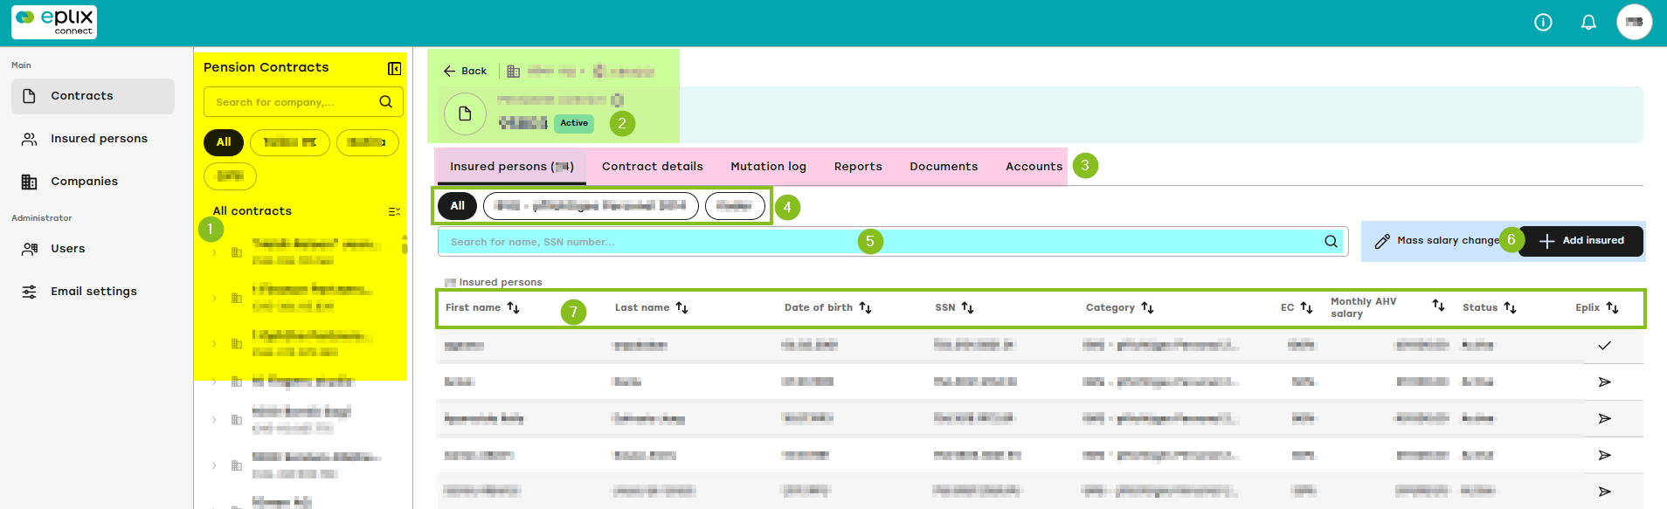
Task: Select the All insured category chip
Action: click(x=458, y=206)
